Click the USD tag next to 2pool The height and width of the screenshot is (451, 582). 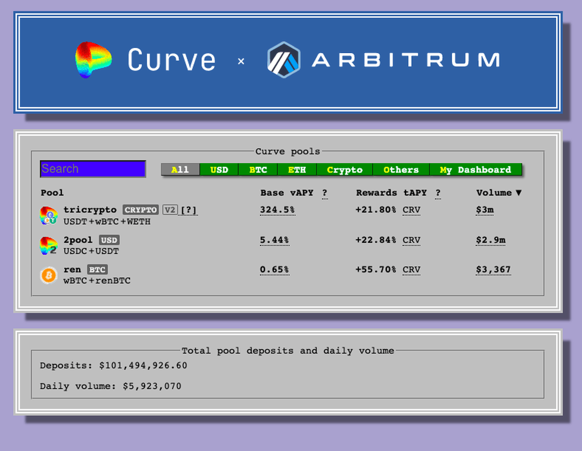[x=109, y=240]
